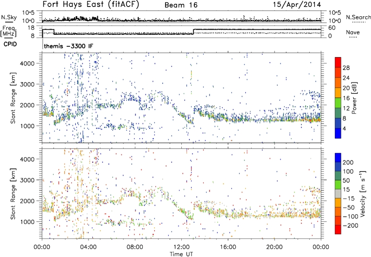Screen dimensions: 371x257
Task: Click the 'CPID' label
Action: [10, 44]
